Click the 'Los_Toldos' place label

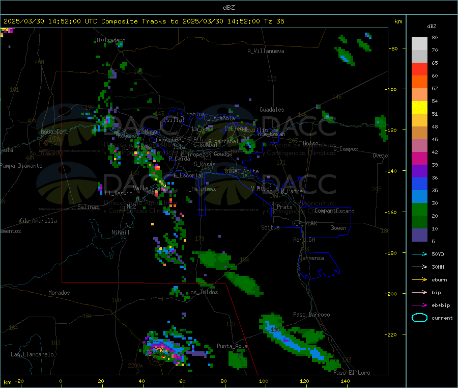click(x=203, y=292)
